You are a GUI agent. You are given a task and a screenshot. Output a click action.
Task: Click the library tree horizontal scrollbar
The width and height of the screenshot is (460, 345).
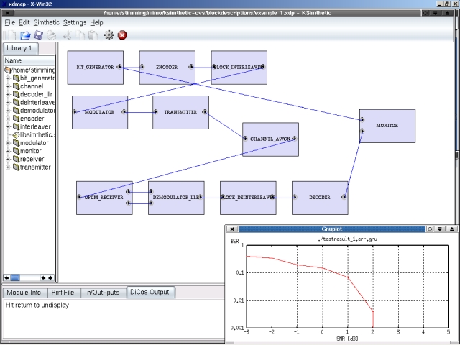(x=29, y=277)
